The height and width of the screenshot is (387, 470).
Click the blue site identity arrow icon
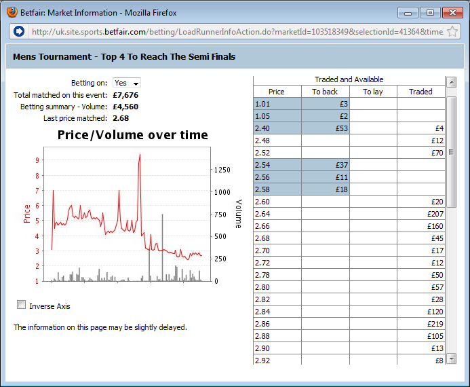tap(19, 31)
